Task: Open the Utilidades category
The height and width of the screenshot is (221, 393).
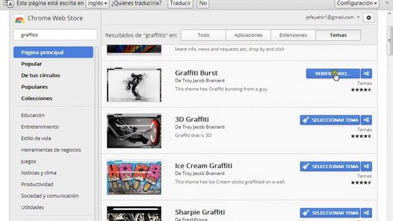Action: (33, 207)
